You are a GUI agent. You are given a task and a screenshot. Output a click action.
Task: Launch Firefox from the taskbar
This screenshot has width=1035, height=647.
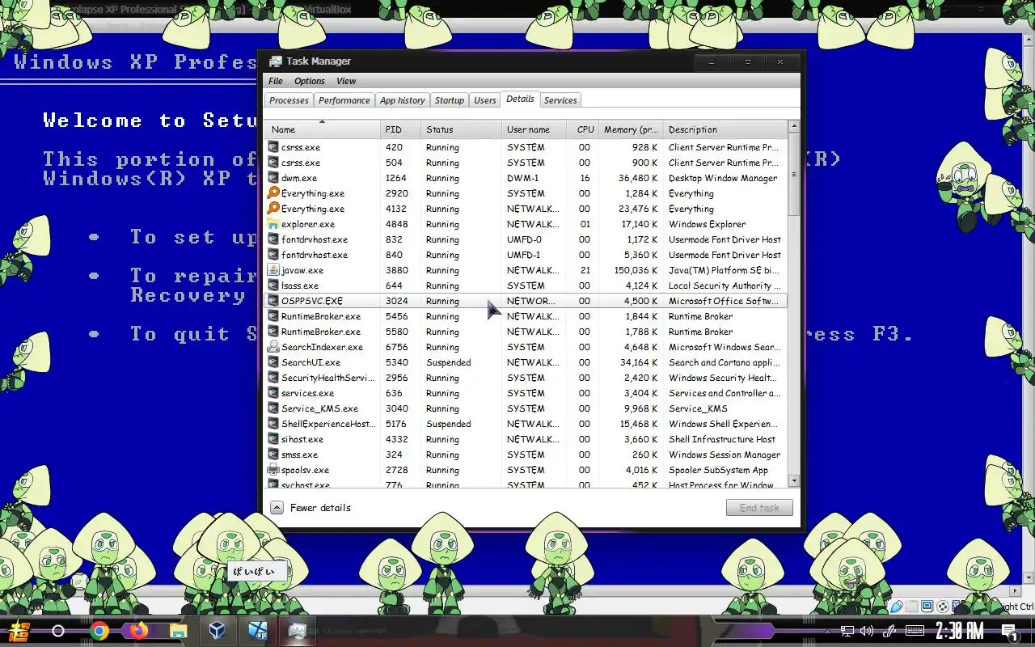pos(138,631)
